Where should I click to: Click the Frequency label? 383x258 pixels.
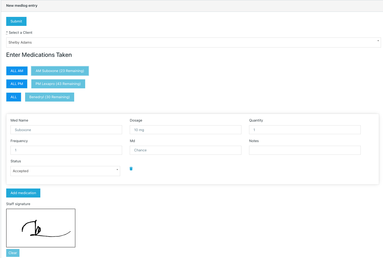[x=19, y=141]
